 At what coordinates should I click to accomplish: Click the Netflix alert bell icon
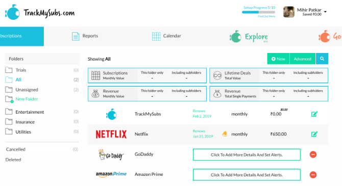pyautogui.click(x=225, y=134)
